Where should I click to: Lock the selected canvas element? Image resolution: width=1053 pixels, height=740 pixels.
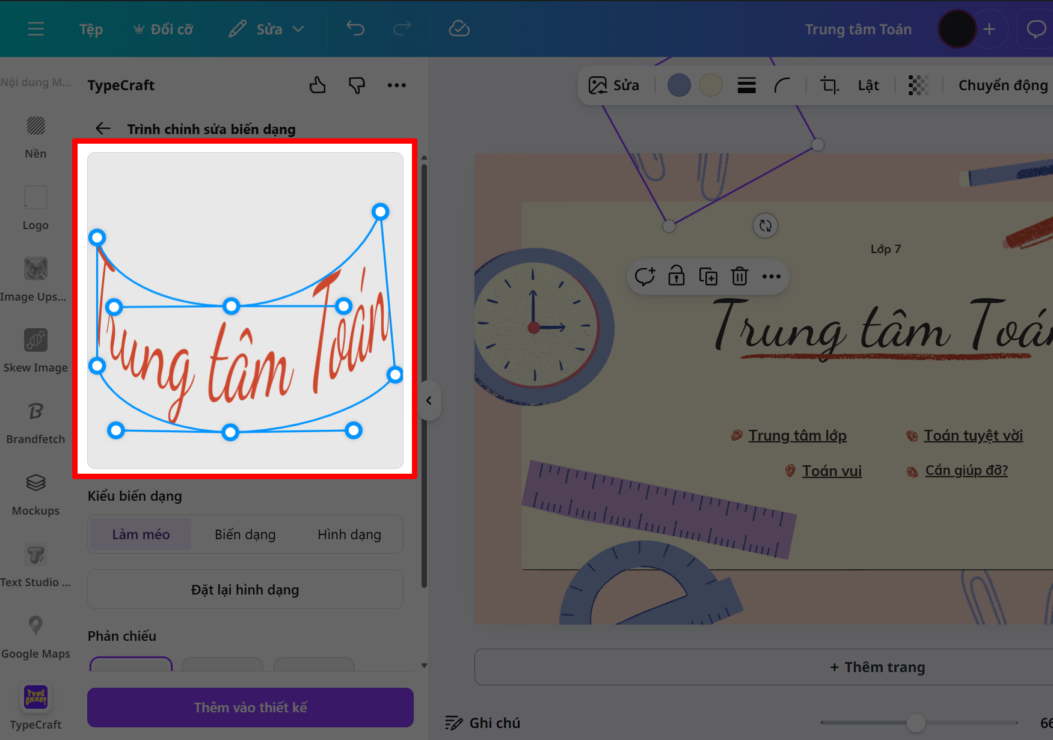(677, 277)
